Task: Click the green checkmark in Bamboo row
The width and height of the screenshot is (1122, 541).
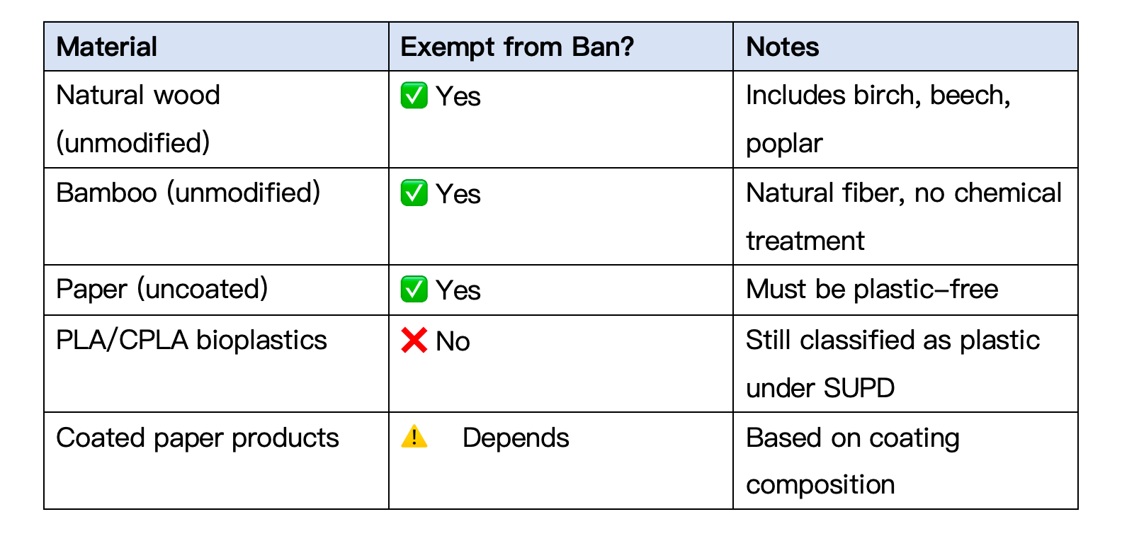Action: 414,193
